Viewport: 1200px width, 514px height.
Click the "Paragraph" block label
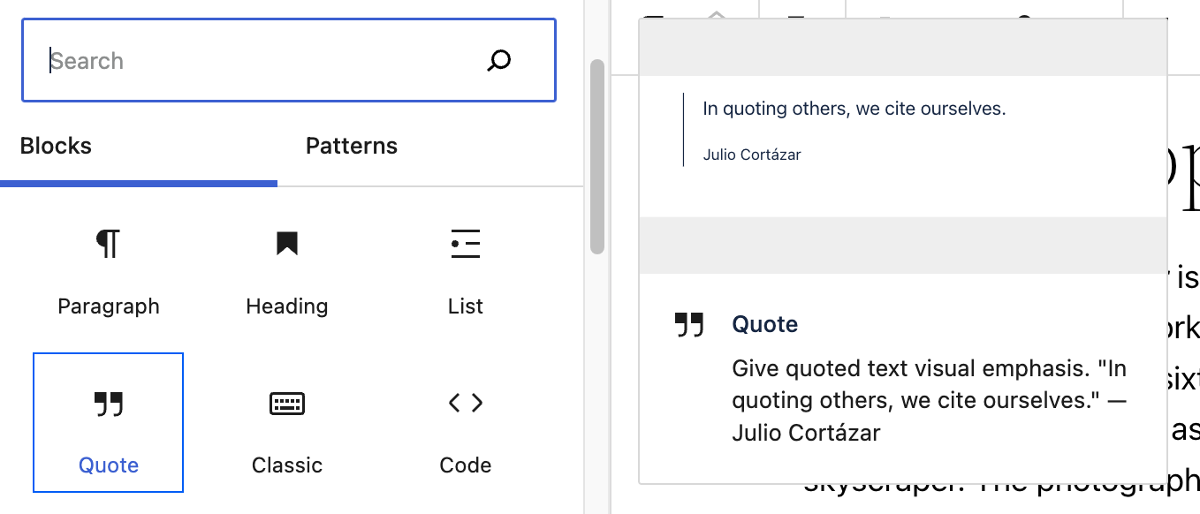click(109, 306)
